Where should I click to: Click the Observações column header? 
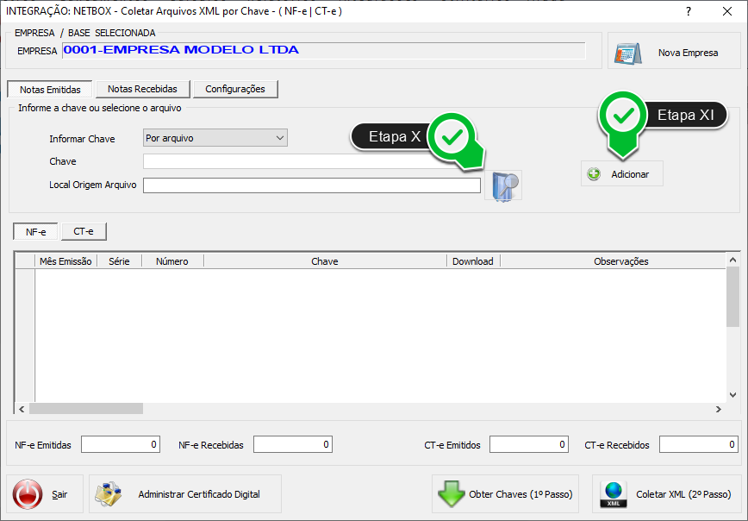pyautogui.click(x=621, y=261)
